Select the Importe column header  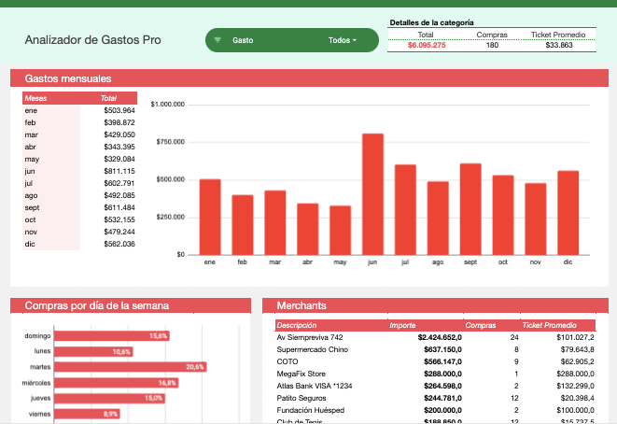click(402, 325)
